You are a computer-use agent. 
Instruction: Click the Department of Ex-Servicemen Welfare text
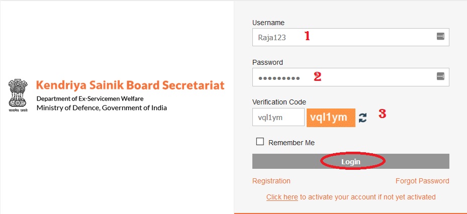(90, 98)
